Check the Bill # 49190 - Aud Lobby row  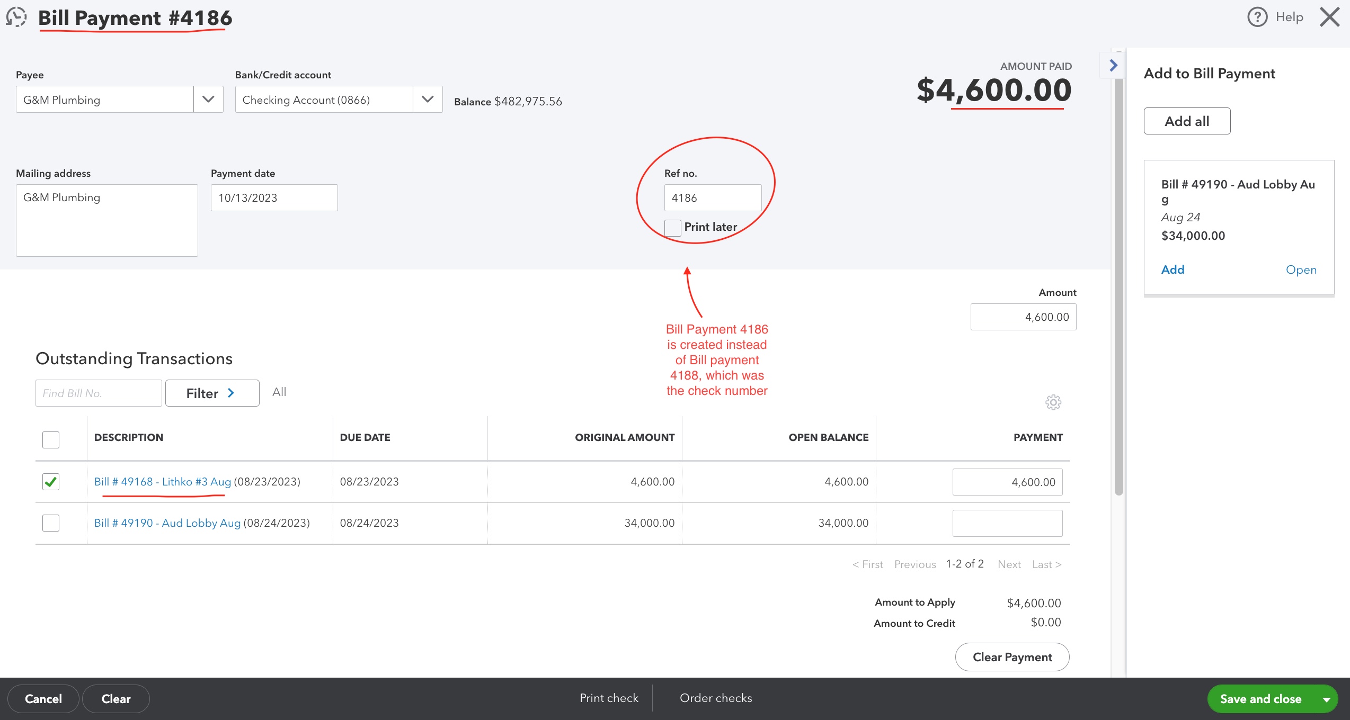[50, 523]
